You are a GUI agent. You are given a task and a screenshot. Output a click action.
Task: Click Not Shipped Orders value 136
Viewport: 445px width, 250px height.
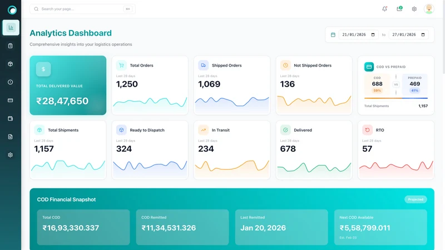(288, 84)
